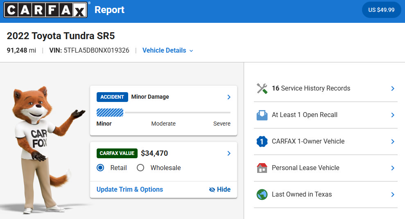Screen dimensions: 405x219
Task: Select the Wholesale radio button
Action: click(x=140, y=168)
